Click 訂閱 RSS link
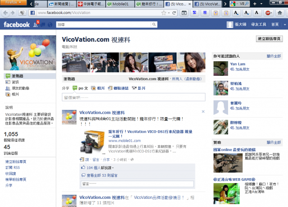Screen dimensions: 288x207 pos(13,168)
